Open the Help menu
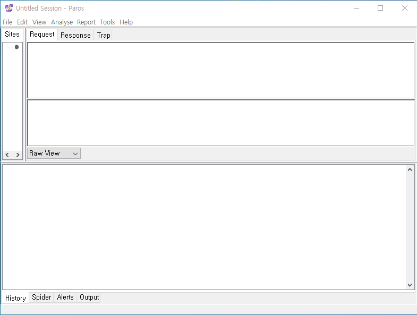Viewport: 417px width, 315px height. click(x=126, y=22)
